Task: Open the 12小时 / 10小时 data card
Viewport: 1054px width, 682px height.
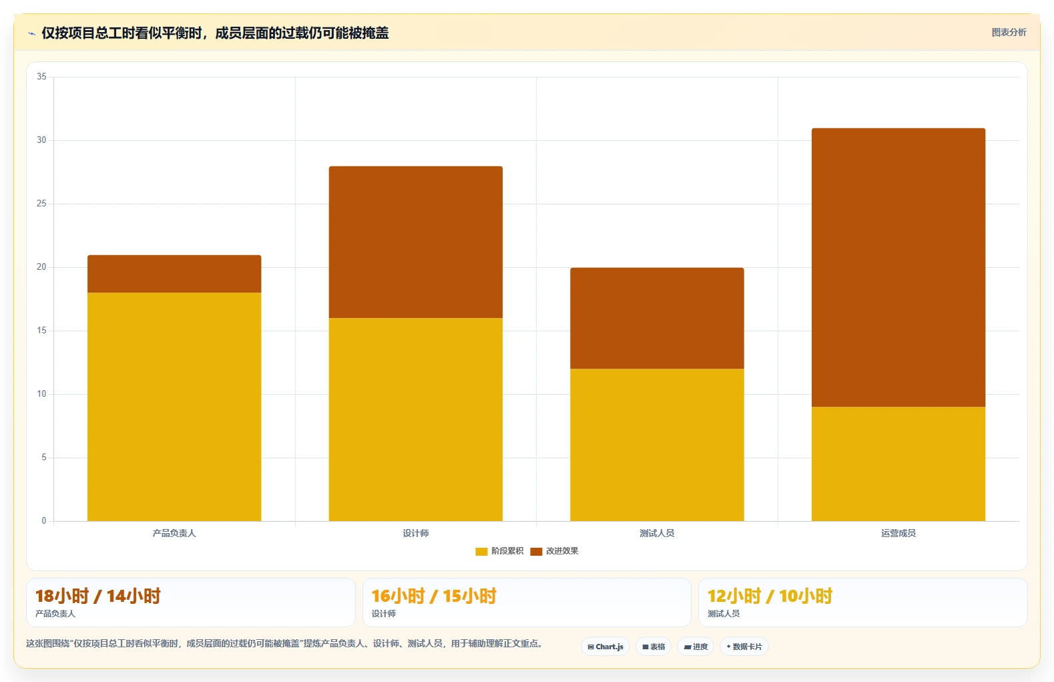Action: pyautogui.click(x=862, y=603)
